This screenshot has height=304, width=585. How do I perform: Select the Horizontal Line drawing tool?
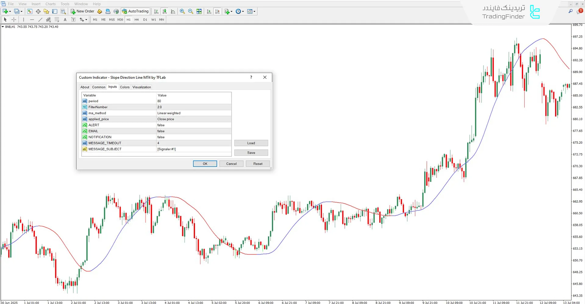pyautogui.click(x=32, y=20)
